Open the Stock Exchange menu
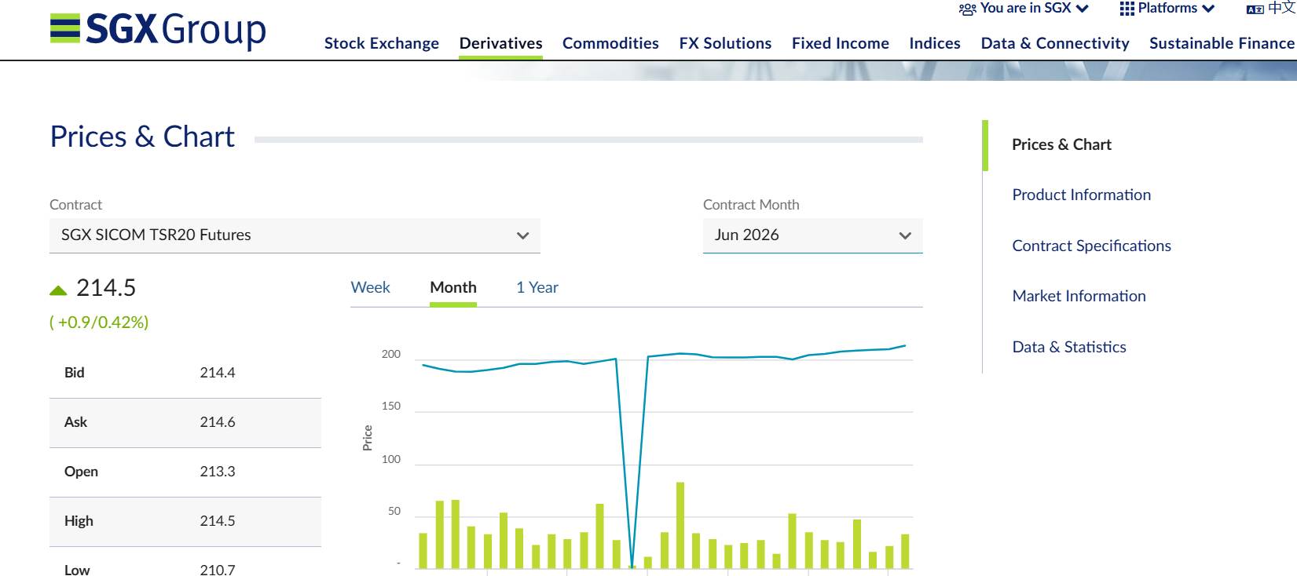1297x576 pixels. [x=381, y=43]
